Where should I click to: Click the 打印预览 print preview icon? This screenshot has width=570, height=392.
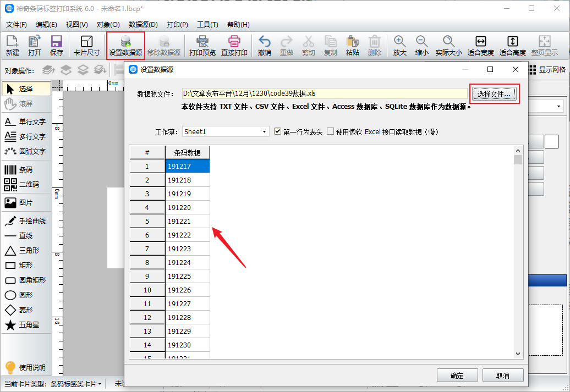pyautogui.click(x=202, y=46)
